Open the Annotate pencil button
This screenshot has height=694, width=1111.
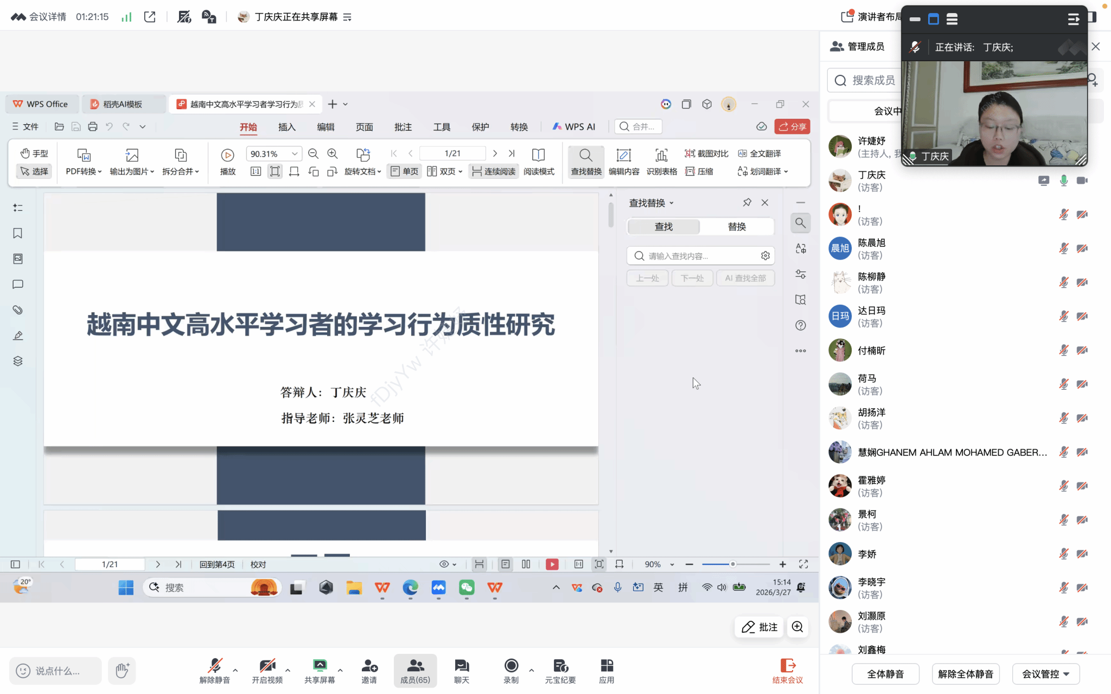coord(759,627)
